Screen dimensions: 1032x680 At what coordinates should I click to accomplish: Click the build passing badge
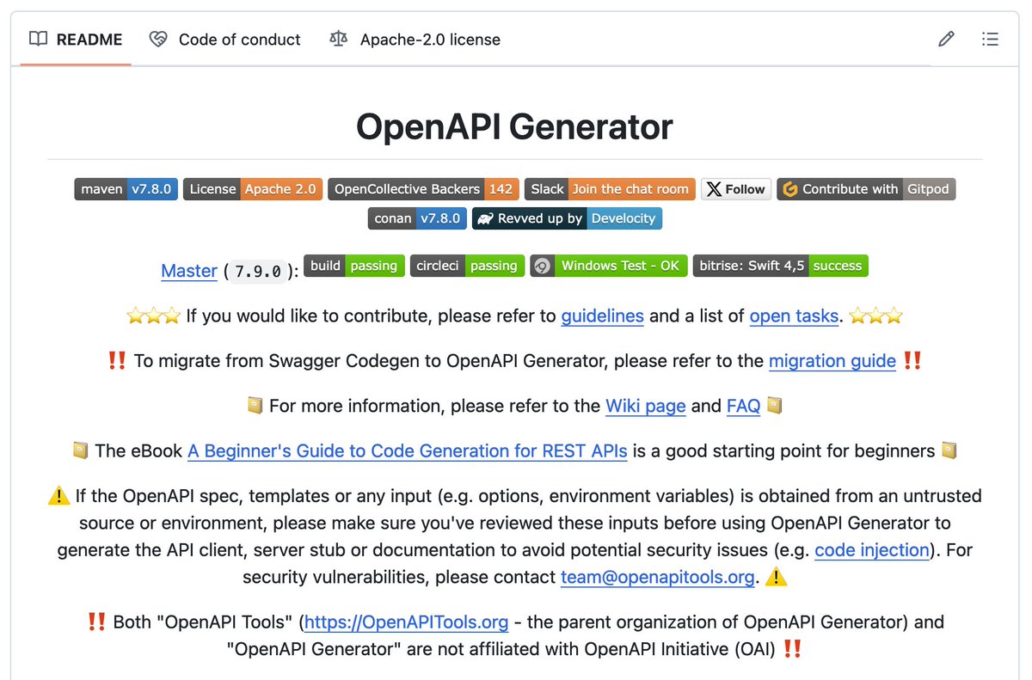(x=354, y=266)
